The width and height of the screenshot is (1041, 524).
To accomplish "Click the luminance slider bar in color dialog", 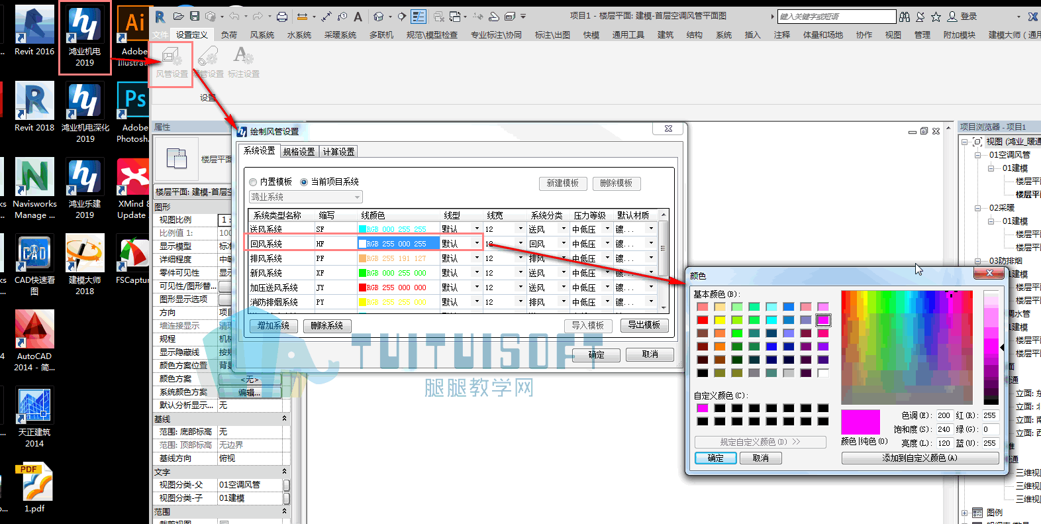I will [x=991, y=347].
